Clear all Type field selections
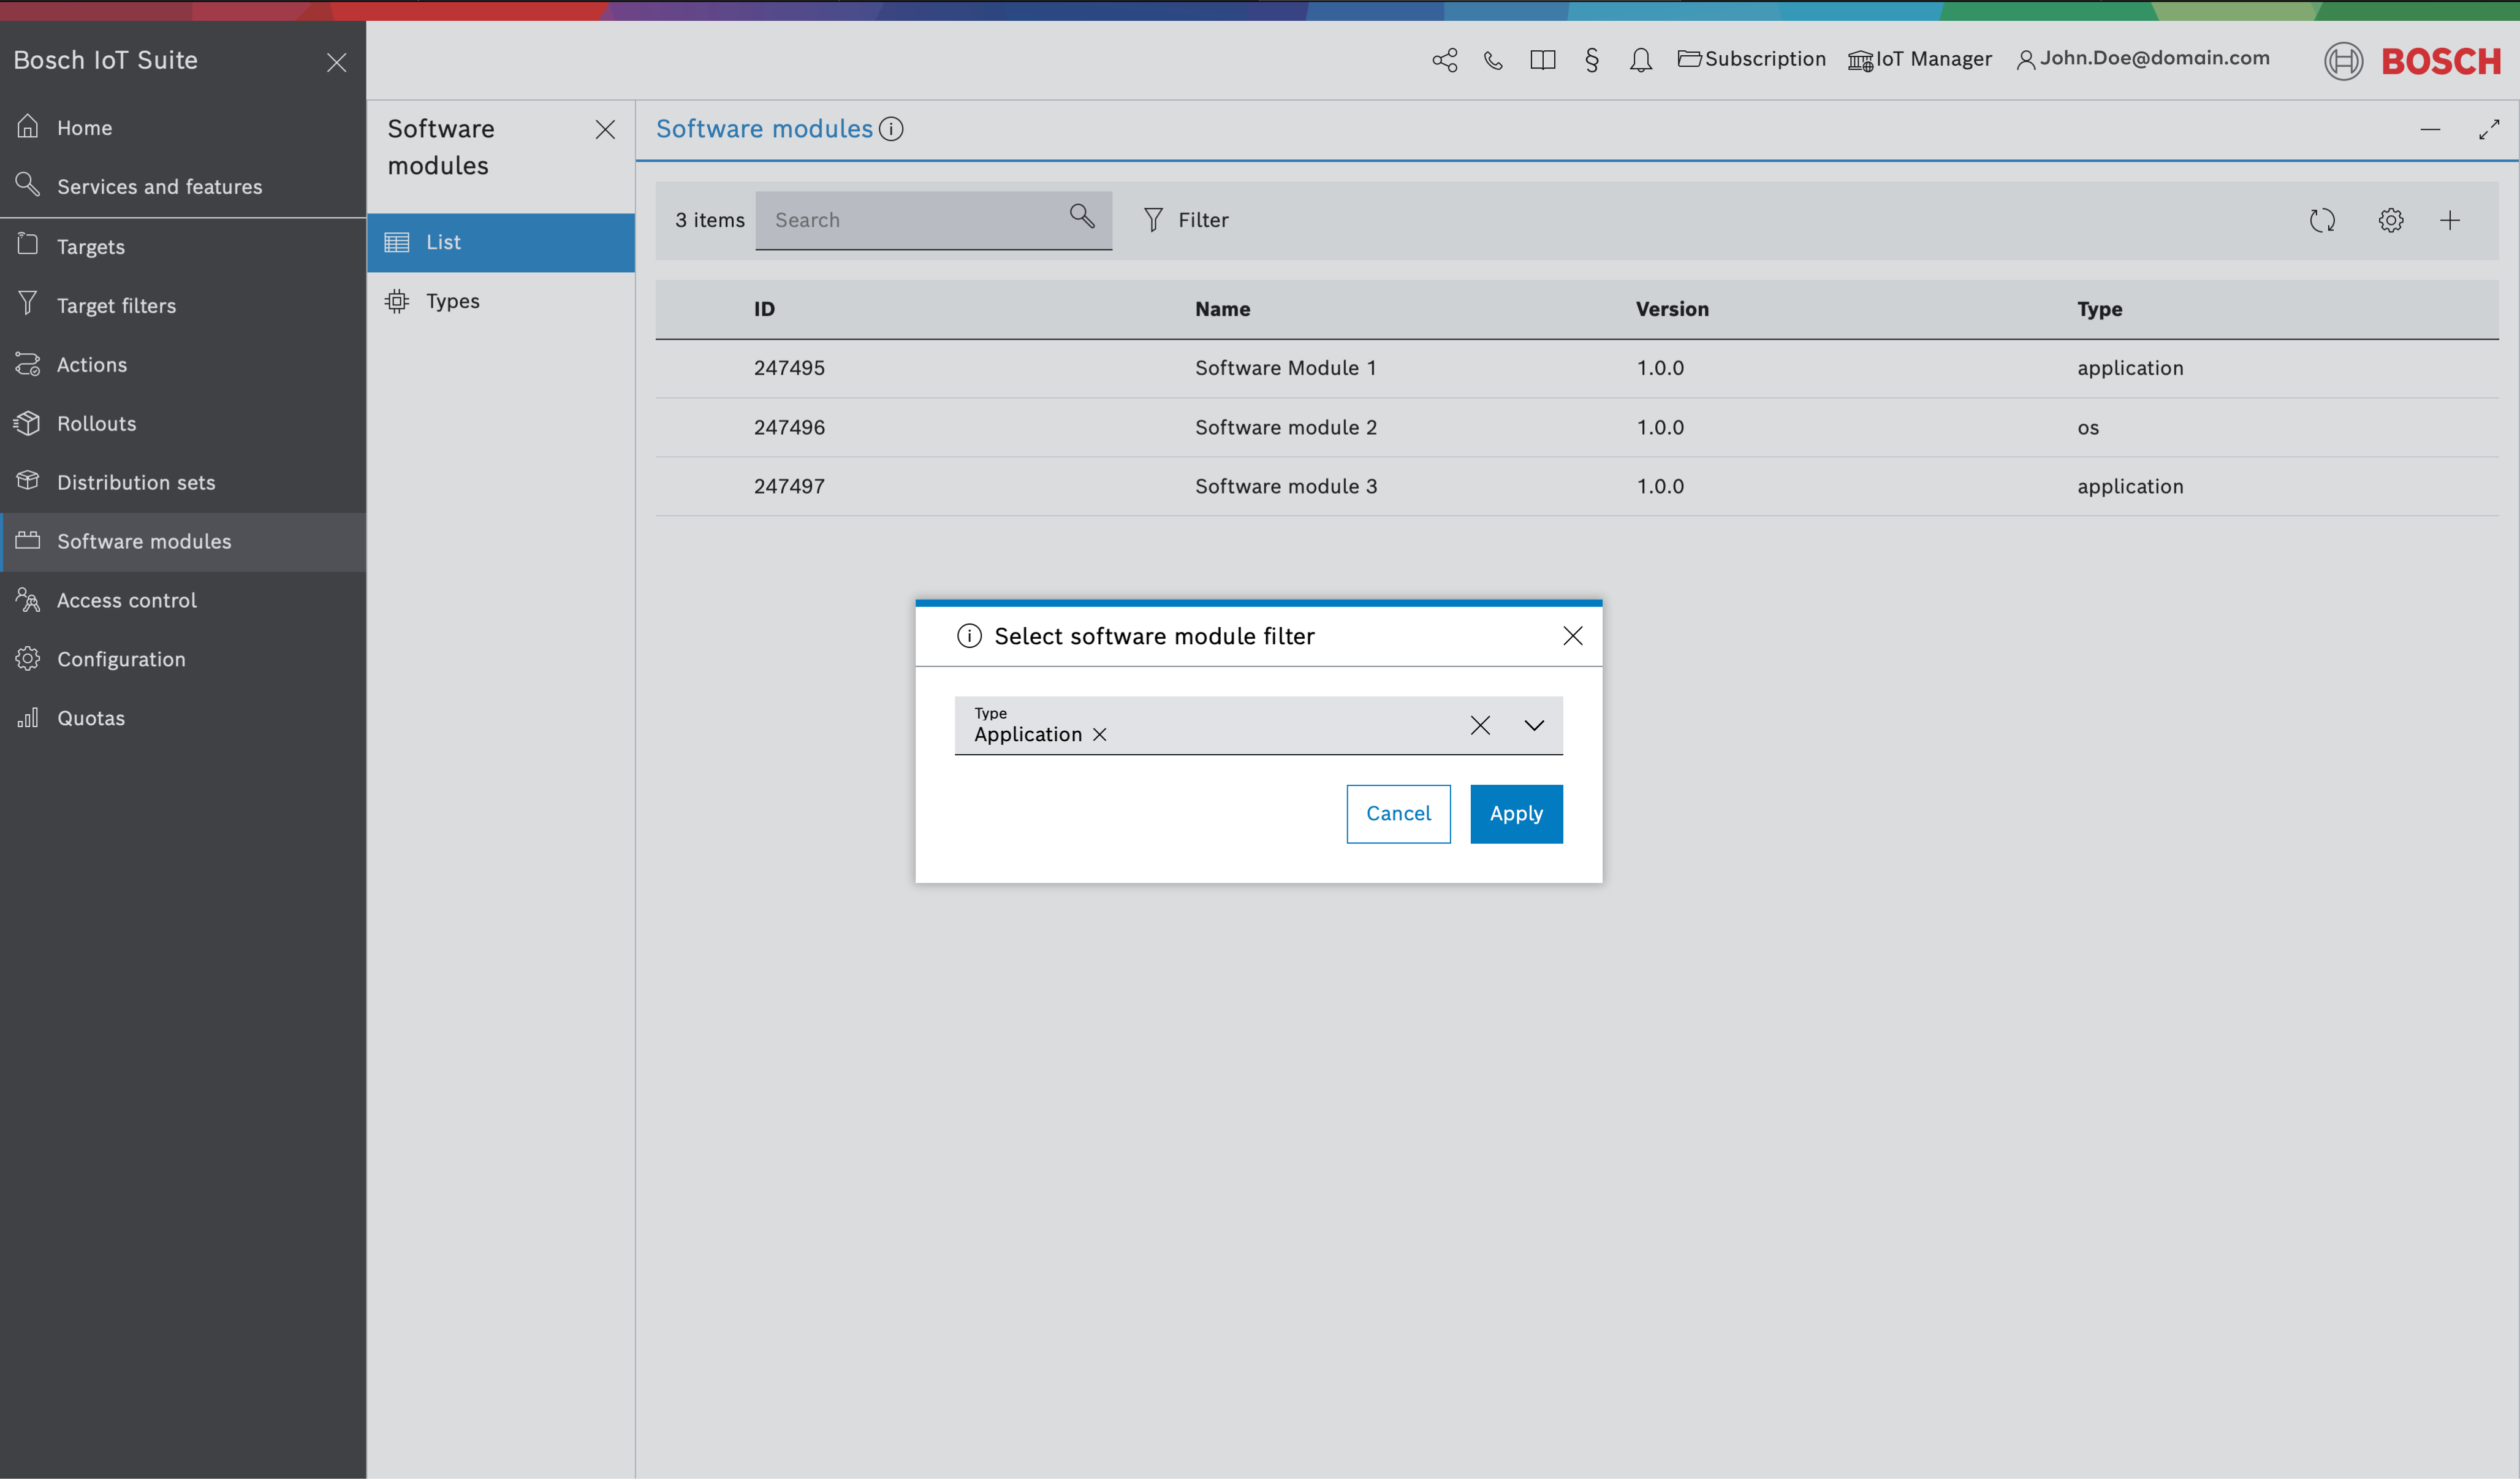The width and height of the screenshot is (2520, 1480). pyautogui.click(x=1480, y=725)
